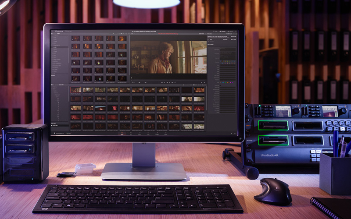The height and width of the screenshot is (219, 351).
Task: Open the Media Storage panel button
Action: coord(59,32)
